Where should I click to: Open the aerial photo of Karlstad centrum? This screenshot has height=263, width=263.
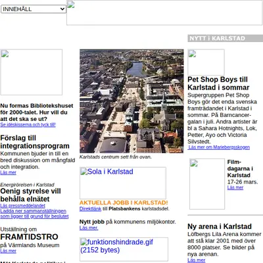pos(131,101)
